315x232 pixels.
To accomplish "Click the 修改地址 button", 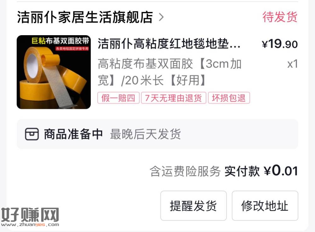I will pyautogui.click(x=265, y=206).
